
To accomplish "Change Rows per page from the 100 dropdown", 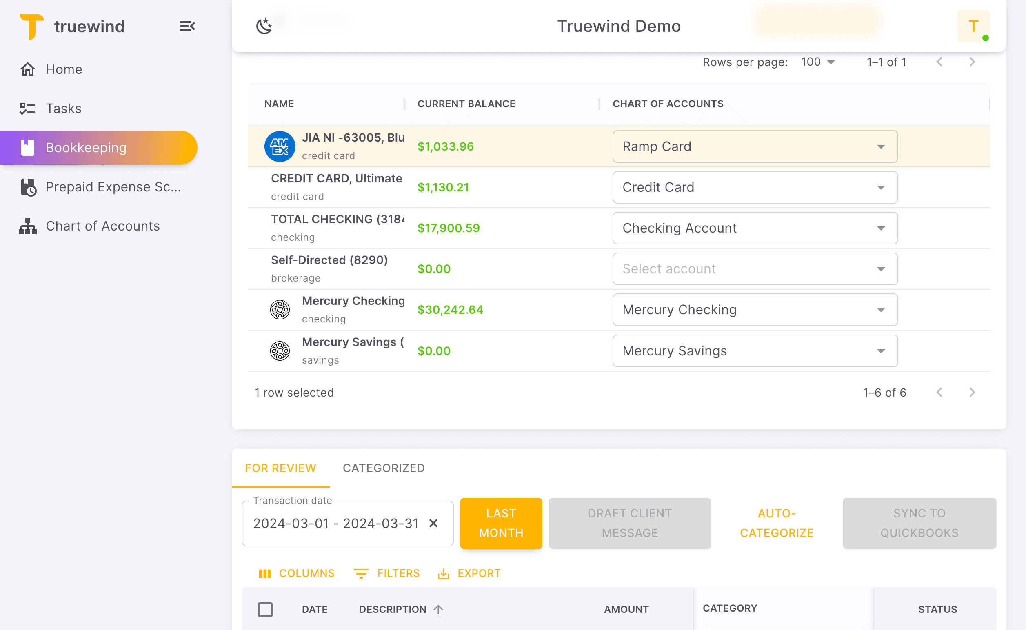I will pos(815,62).
